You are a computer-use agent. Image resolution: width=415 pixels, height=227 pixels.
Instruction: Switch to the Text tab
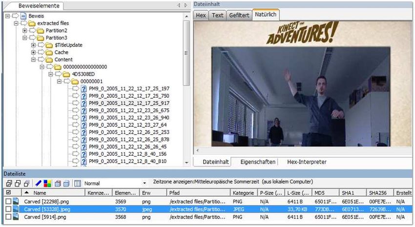[x=218, y=15]
